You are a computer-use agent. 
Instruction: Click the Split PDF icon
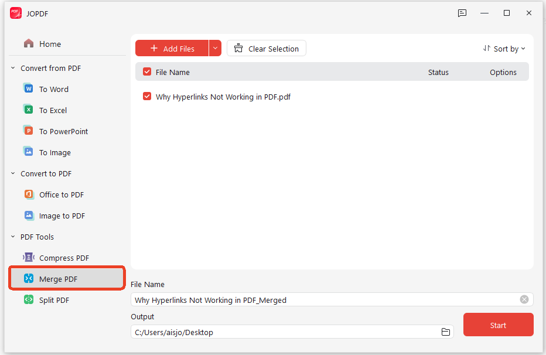click(x=29, y=299)
